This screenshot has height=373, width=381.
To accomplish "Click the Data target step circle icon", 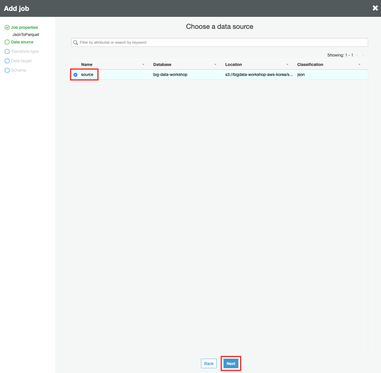I will [7, 61].
